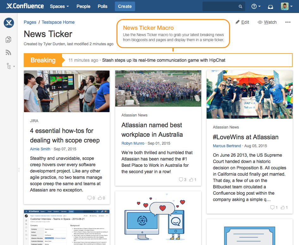Image resolution: width=299 pixels, height=245 pixels.
Task: Open the blue certificate illustration card
Action: (250, 232)
